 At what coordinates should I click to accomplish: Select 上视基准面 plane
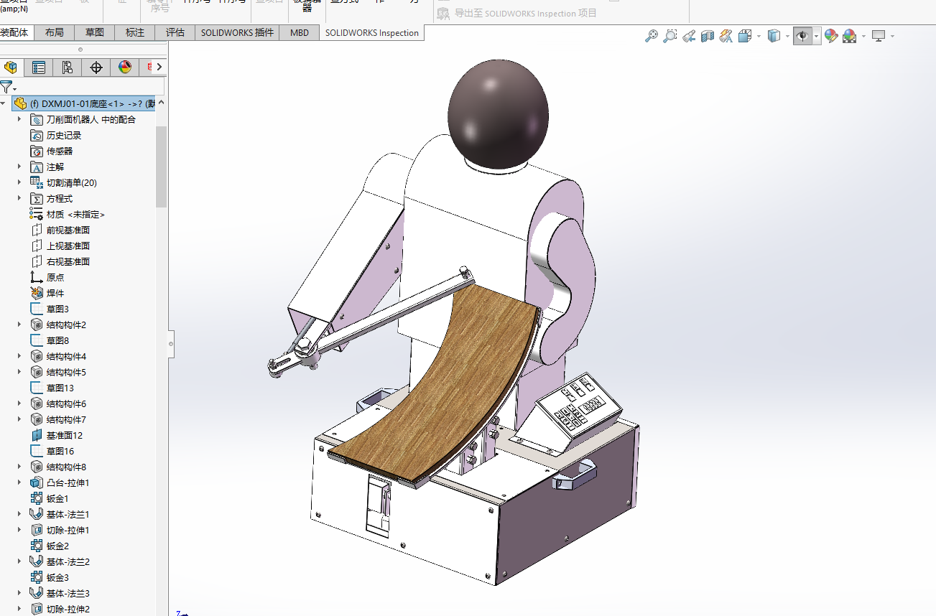click(68, 246)
